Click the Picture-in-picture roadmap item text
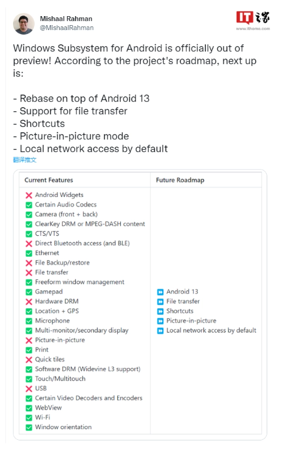The height and width of the screenshot is (450, 284). pos(191,321)
